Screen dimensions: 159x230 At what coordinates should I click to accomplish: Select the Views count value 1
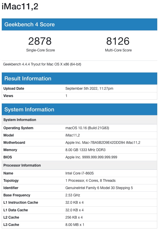click(66, 96)
